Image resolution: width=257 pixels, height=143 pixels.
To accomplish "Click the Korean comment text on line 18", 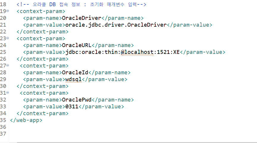I will (x=81, y=4).
